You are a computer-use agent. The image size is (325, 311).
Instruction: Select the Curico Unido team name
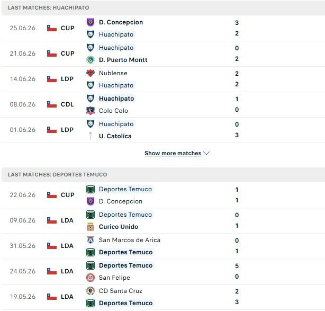click(119, 227)
